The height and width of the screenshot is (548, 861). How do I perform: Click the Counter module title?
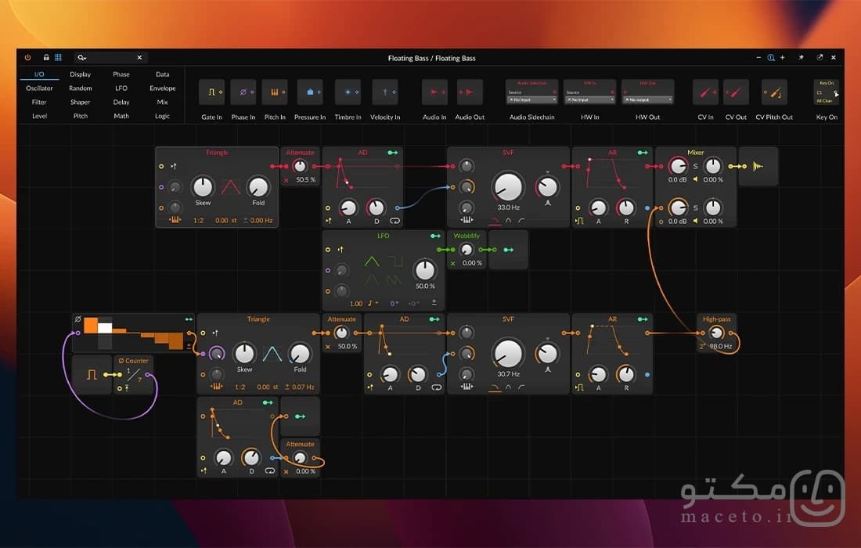click(133, 361)
